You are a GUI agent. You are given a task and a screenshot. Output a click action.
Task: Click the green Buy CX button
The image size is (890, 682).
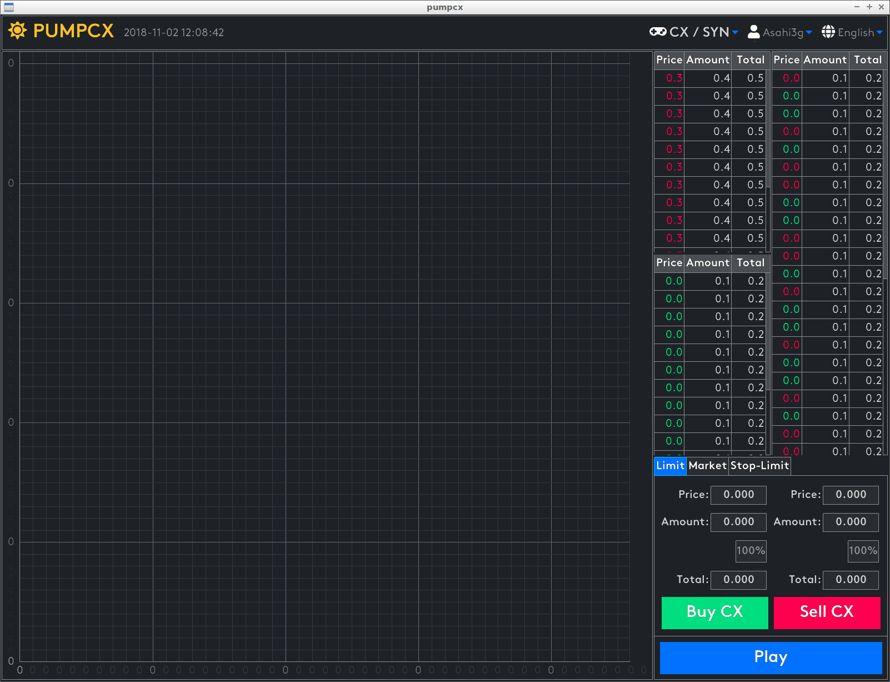(715, 613)
